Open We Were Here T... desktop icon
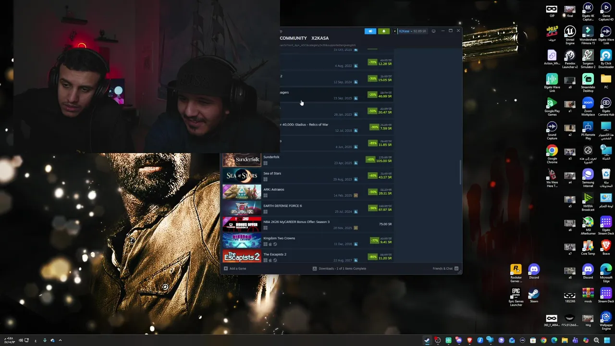Image resolution: width=615 pixels, height=346 pixels. click(552, 178)
